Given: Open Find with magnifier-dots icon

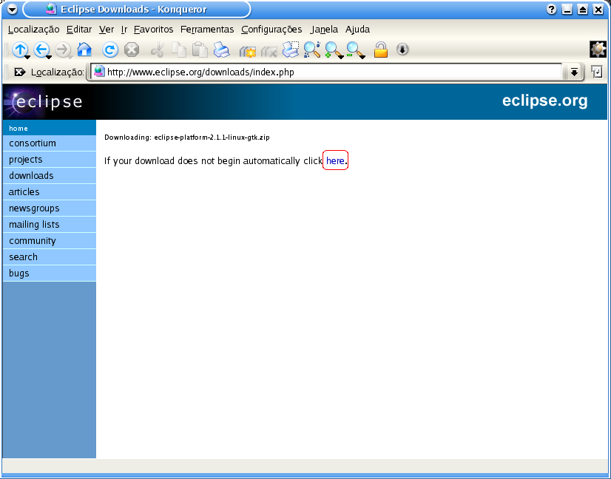Looking at the screenshot, I should pyautogui.click(x=312, y=50).
